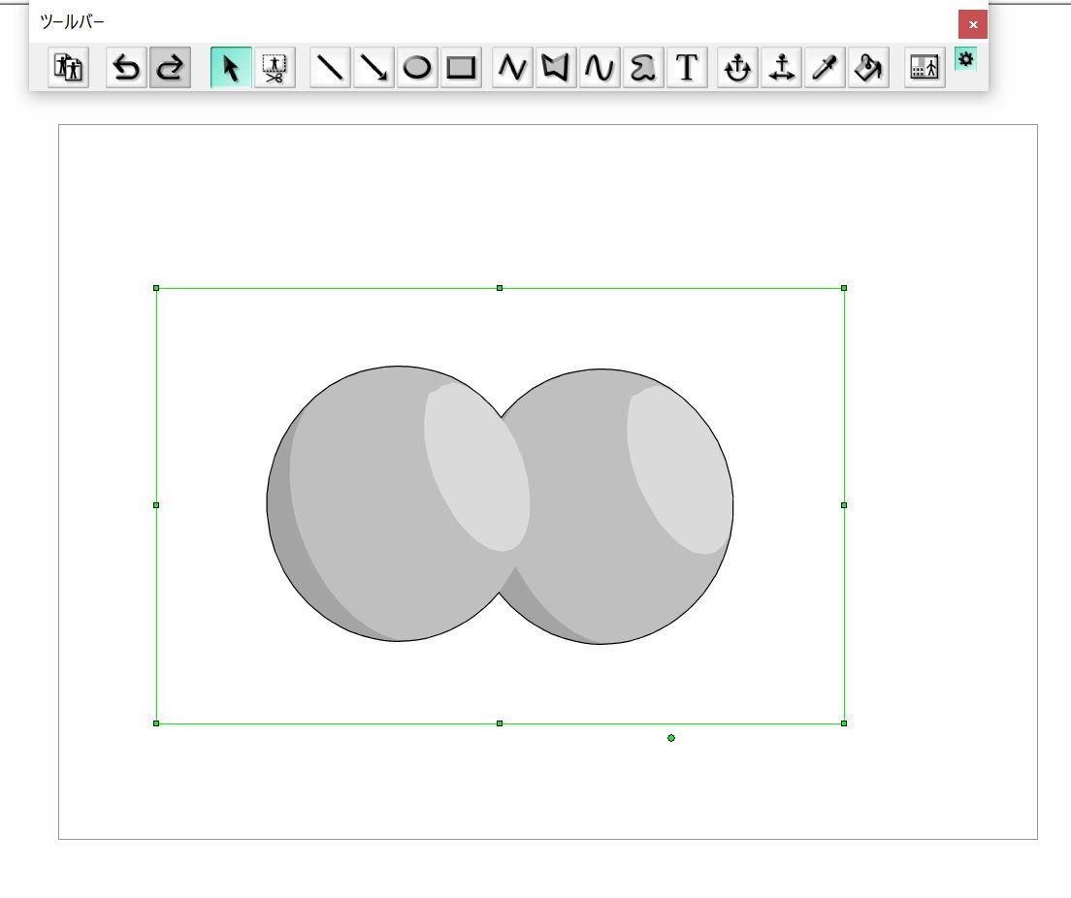Click the figure paste icon at toolbar start
1071x898 pixels.
pos(69,68)
